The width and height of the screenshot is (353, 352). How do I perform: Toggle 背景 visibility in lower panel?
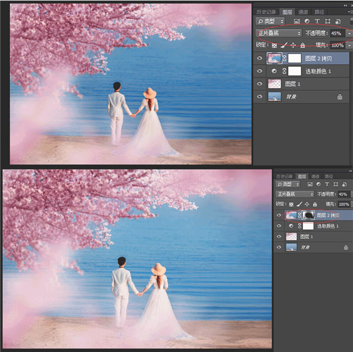[x=279, y=247]
